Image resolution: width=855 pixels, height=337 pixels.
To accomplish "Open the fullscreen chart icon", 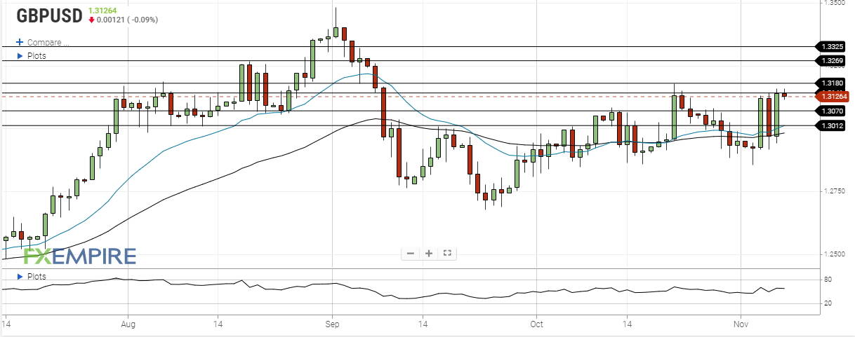I will click(447, 254).
